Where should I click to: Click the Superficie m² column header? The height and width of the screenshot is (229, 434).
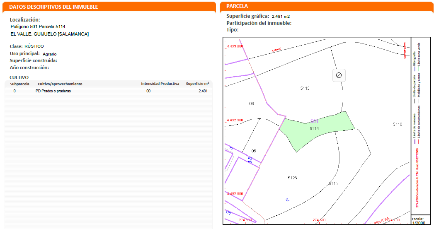[x=197, y=84]
